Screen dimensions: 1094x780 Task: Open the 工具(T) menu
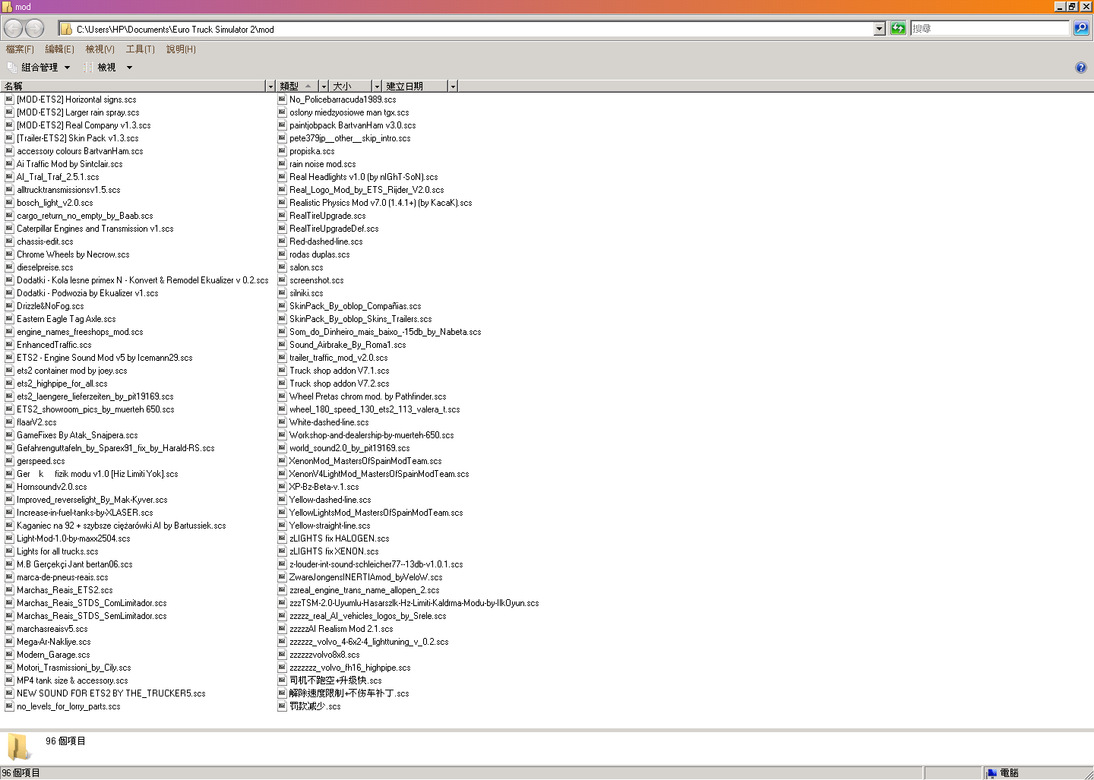(140, 49)
